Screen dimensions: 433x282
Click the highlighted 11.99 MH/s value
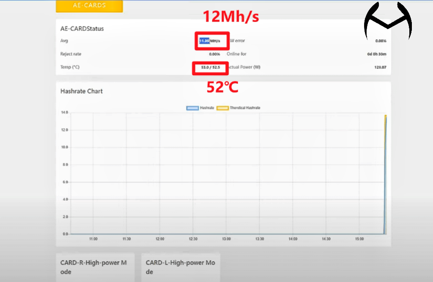pos(210,41)
